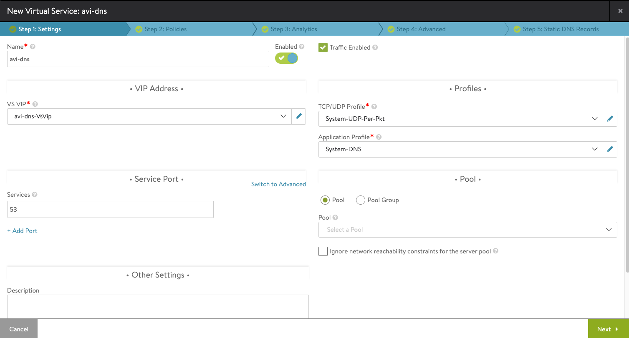Viewport: 629px width, 338px height.
Task: Click the vertical scrollbar of the dialog
Action: pyautogui.click(x=627, y=154)
